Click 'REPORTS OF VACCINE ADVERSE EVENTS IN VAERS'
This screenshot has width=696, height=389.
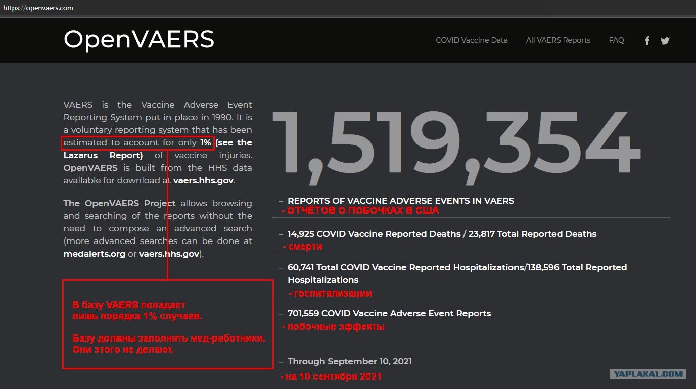pyautogui.click(x=401, y=201)
